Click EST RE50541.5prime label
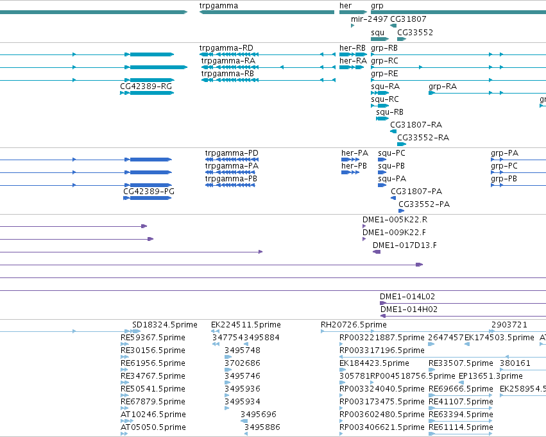 [x=153, y=389]
